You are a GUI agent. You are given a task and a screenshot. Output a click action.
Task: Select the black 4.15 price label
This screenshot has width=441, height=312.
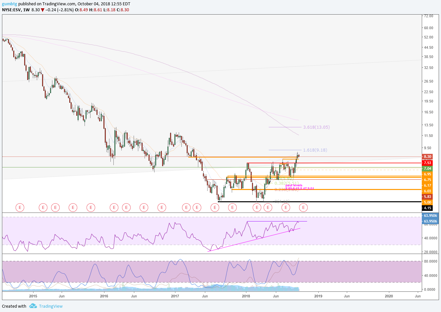point(427,208)
